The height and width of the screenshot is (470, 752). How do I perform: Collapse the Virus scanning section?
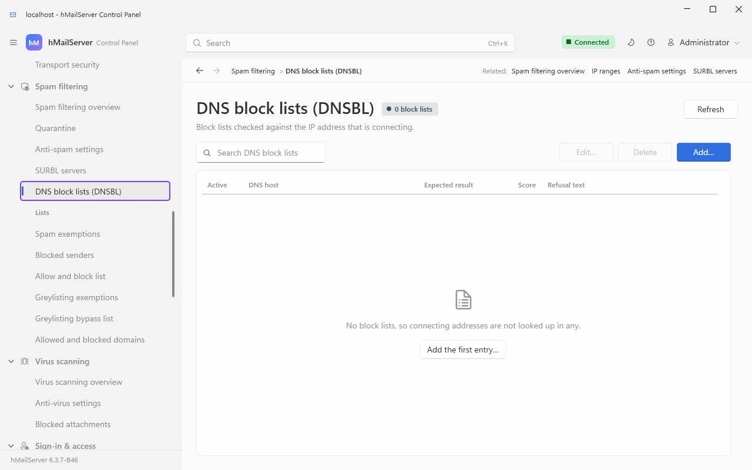[11, 361]
